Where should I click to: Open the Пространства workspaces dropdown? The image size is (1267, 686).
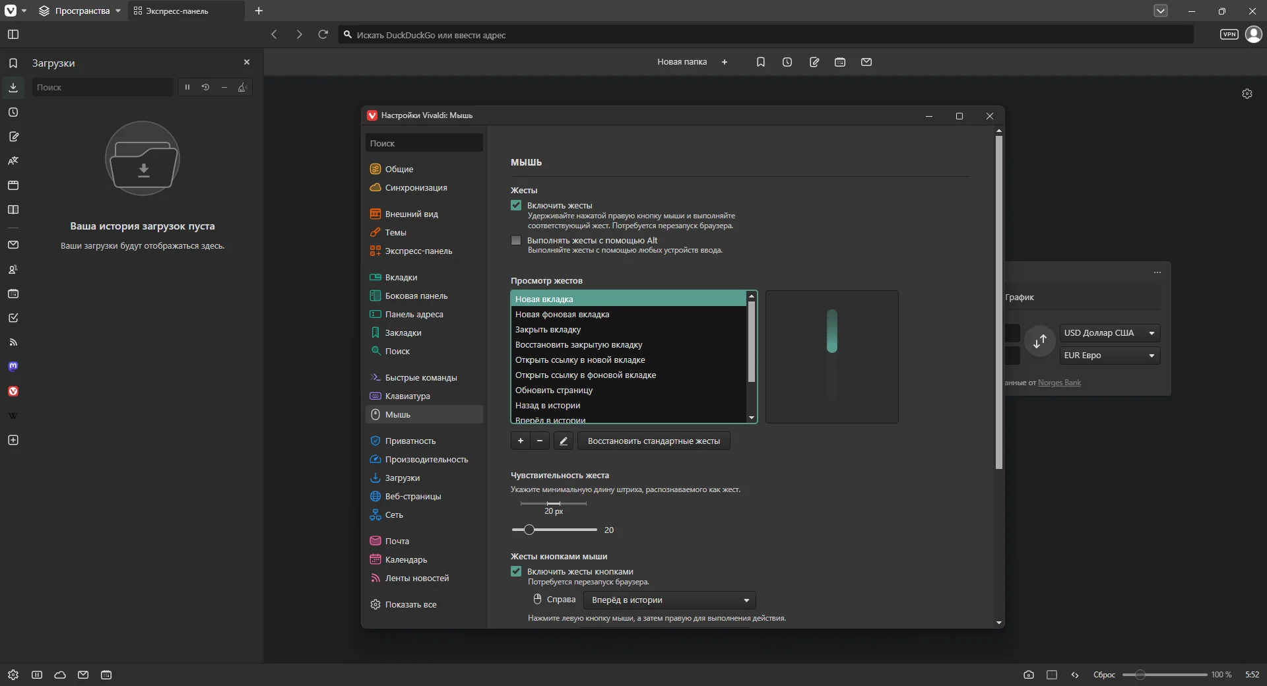pos(81,11)
